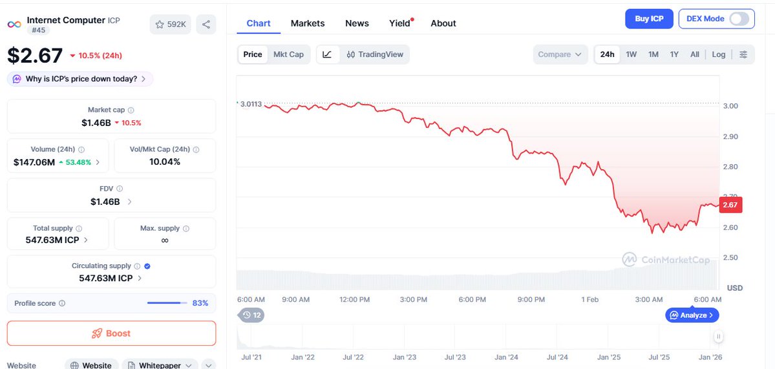This screenshot has width=775, height=369.
Task: Switch chart to Mkt Cap view
Action: point(289,54)
